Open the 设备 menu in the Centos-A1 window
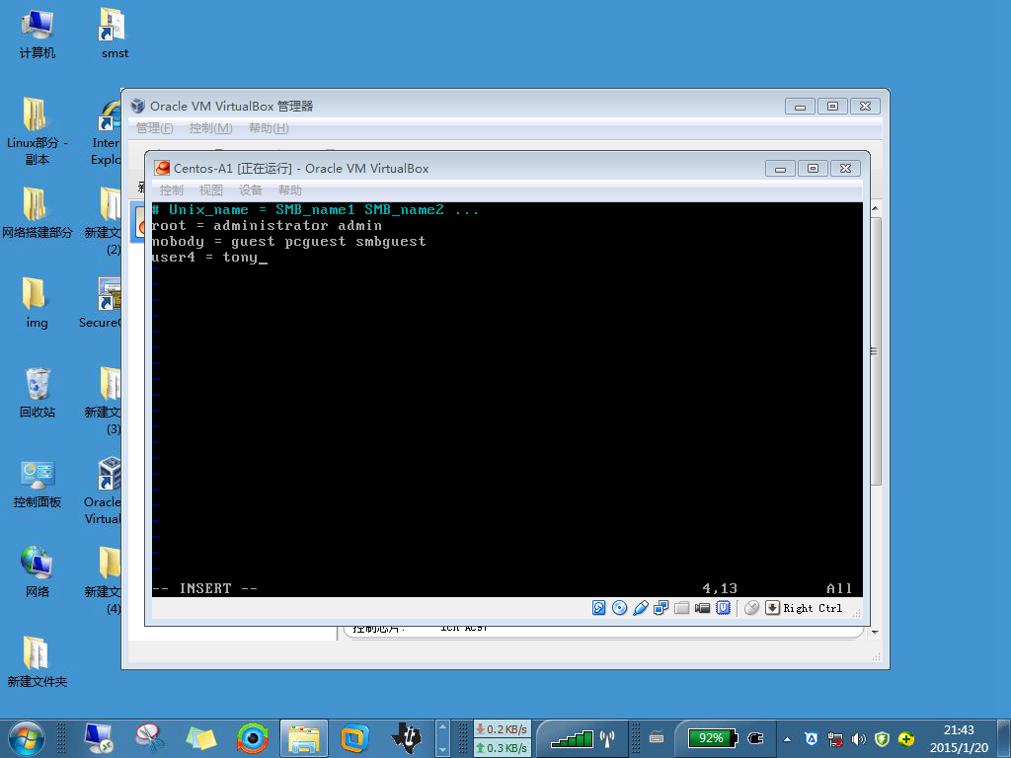The height and width of the screenshot is (758, 1011). click(250, 190)
